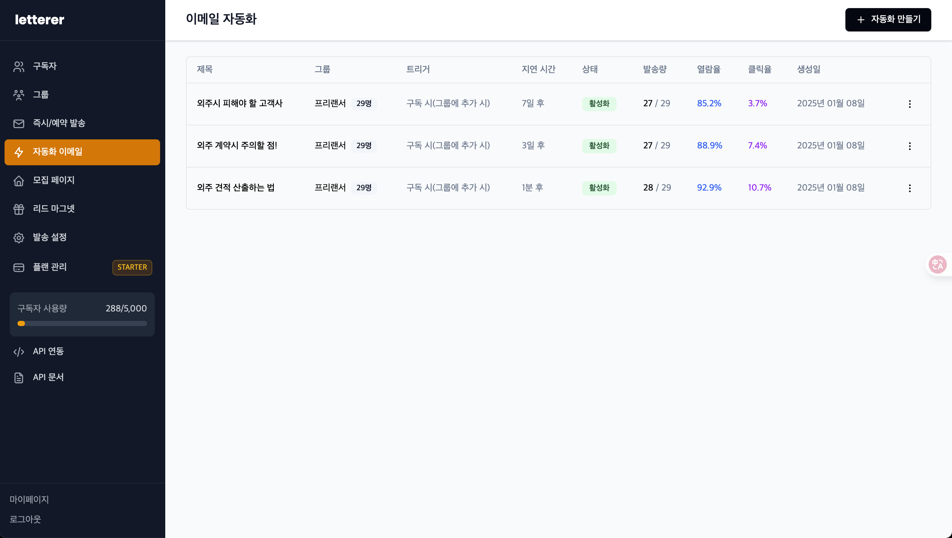The width and height of the screenshot is (952, 538).
Task: Open more options for 외주 견적 산출하는 법 row
Action: coord(910,188)
